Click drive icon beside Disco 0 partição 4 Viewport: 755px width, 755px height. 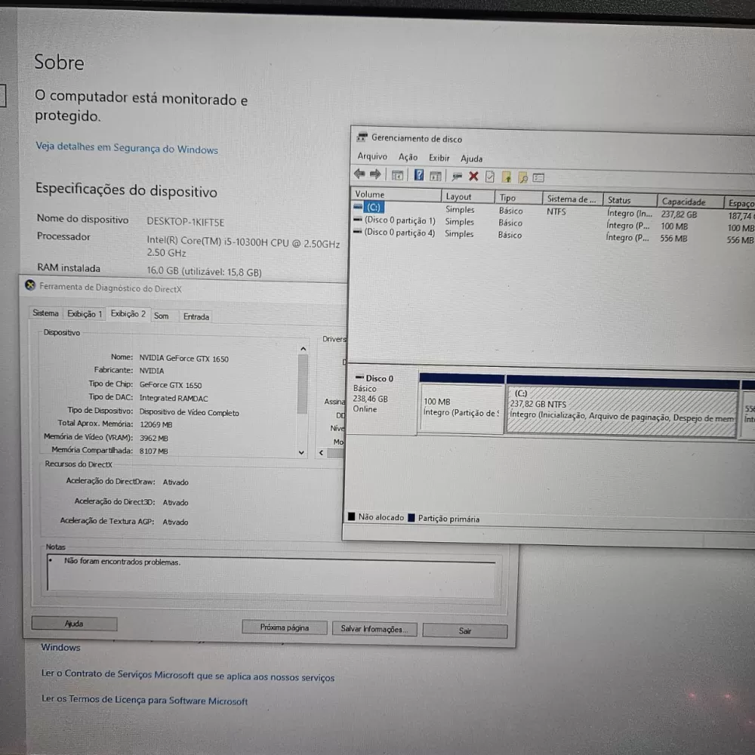(357, 231)
